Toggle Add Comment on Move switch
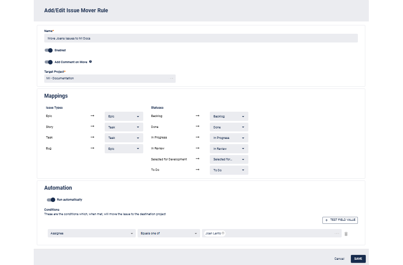Viewport: 403px width, 265px height. (49, 62)
